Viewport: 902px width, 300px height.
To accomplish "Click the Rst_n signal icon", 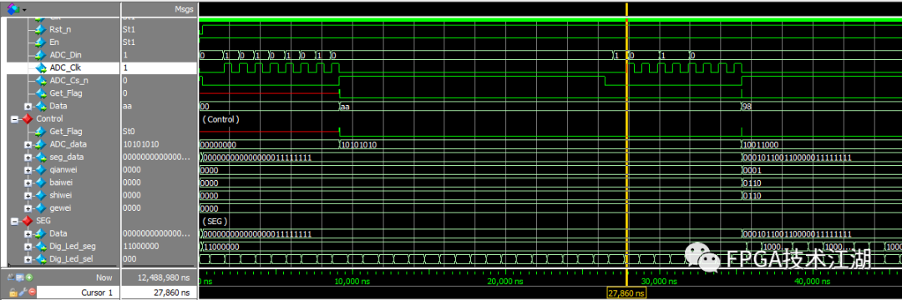I will tap(40, 30).
